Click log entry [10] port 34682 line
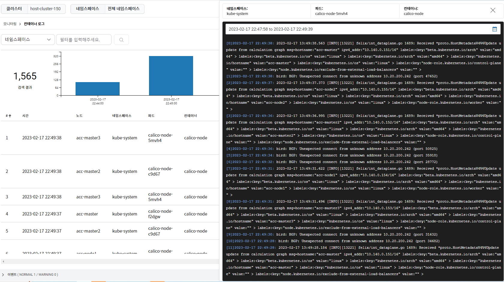The width and height of the screenshot is (504, 282). pyautogui.click(x=333, y=241)
